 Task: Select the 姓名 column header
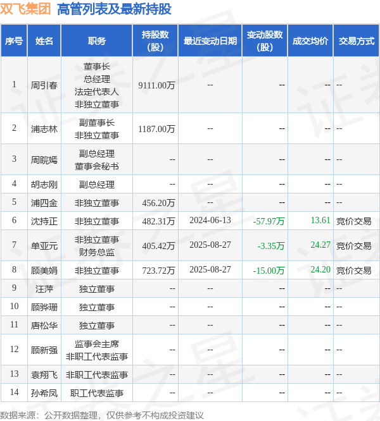tap(44, 41)
